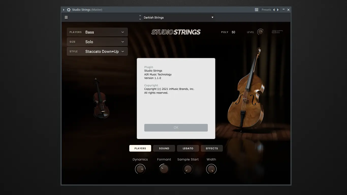Screen dimensions: 347x195
Task: Click the Sample Start knob
Action: (x=188, y=169)
